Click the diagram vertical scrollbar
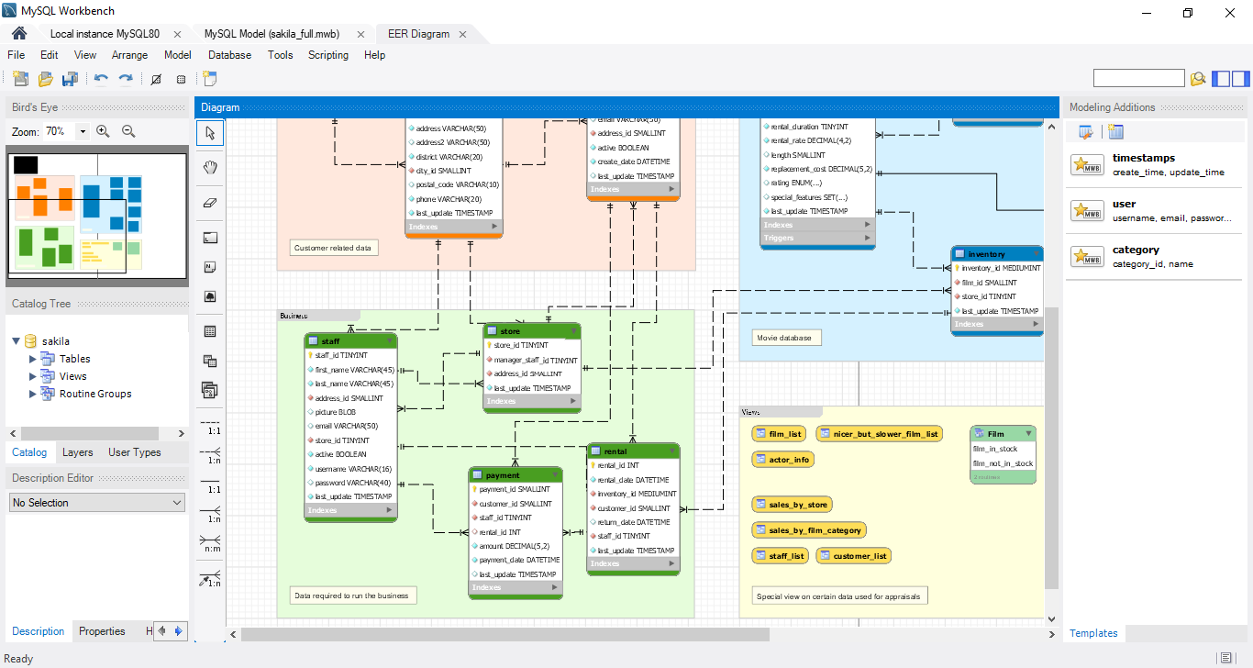Viewport: 1253px width, 668px height. tap(1052, 448)
